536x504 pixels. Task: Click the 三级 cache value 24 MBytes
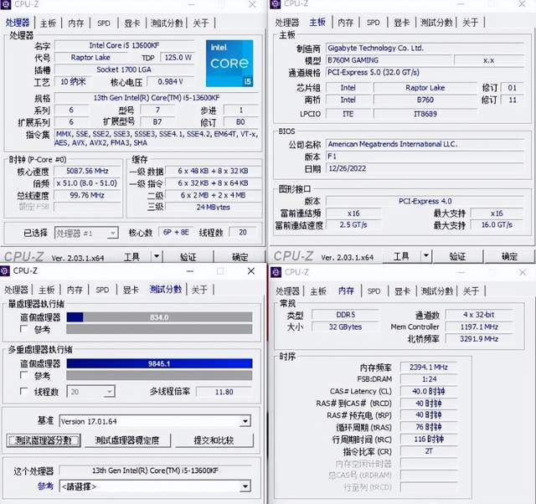click(213, 207)
